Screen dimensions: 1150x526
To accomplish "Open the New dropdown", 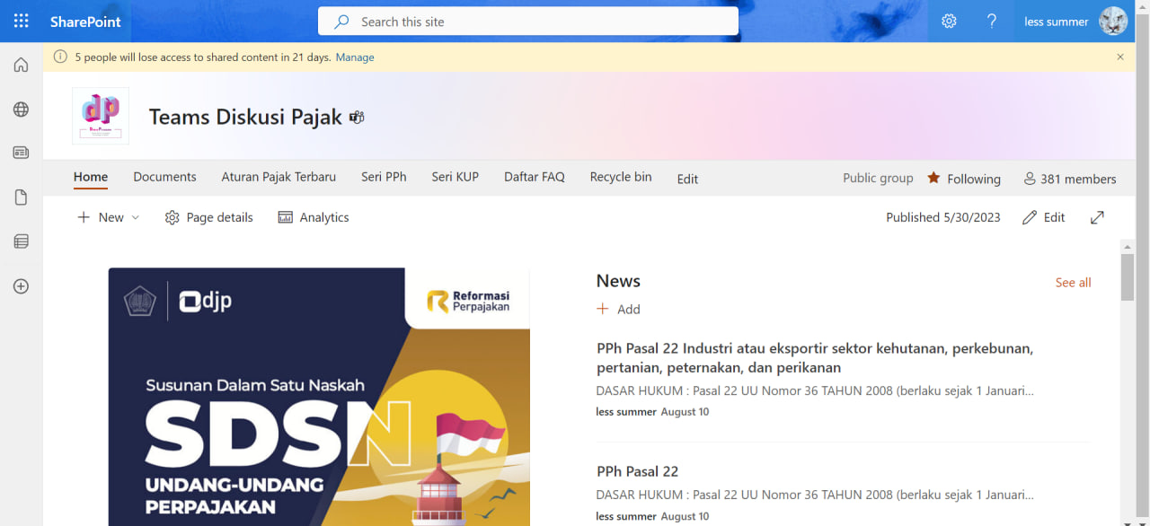I will (108, 216).
